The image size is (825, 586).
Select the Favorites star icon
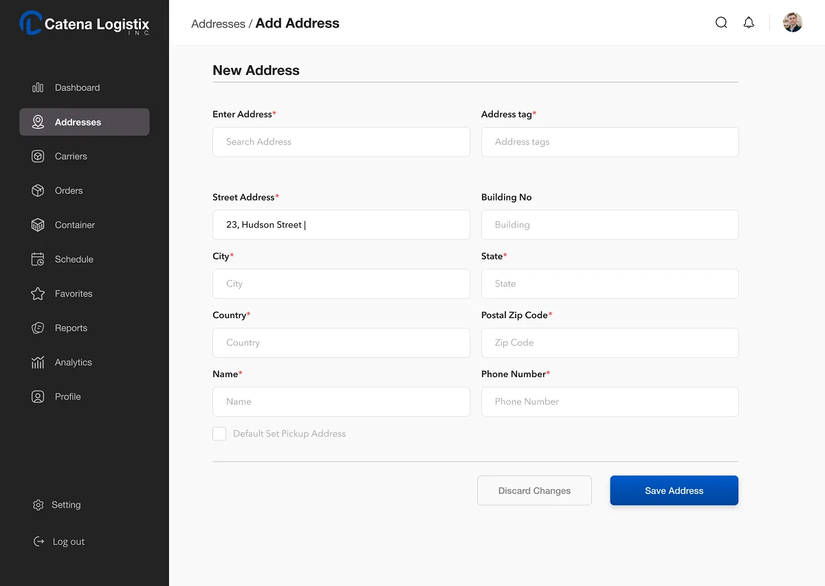pos(38,294)
